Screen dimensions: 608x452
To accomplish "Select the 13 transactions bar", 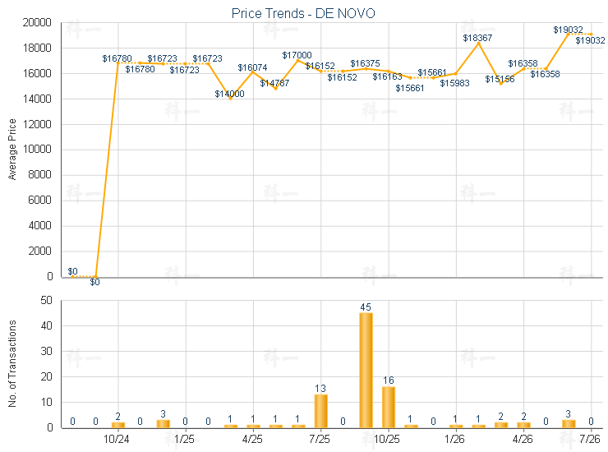I will pyautogui.click(x=320, y=411).
